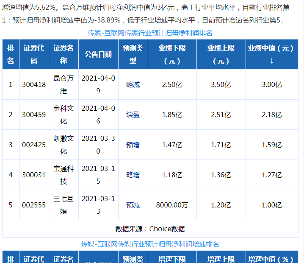Click the 证券名称 header in first table
The width and height of the screenshot is (304, 263).
(x=64, y=54)
